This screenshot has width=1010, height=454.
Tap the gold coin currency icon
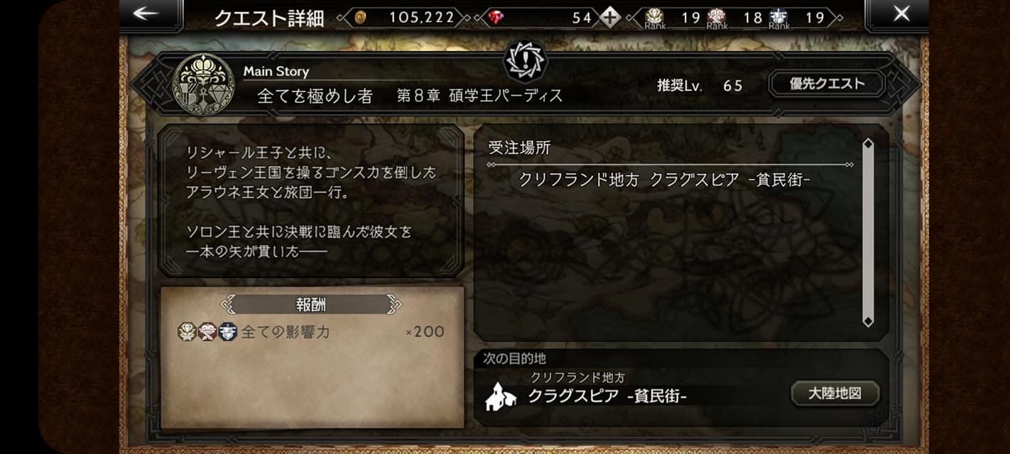[361, 17]
